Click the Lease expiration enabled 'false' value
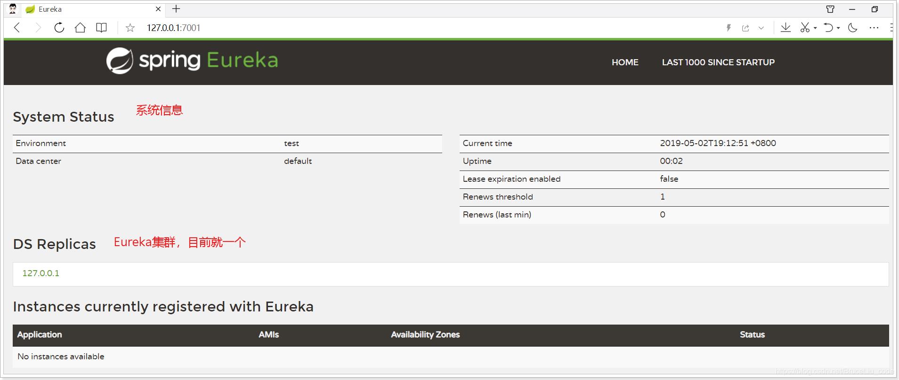 (669, 179)
